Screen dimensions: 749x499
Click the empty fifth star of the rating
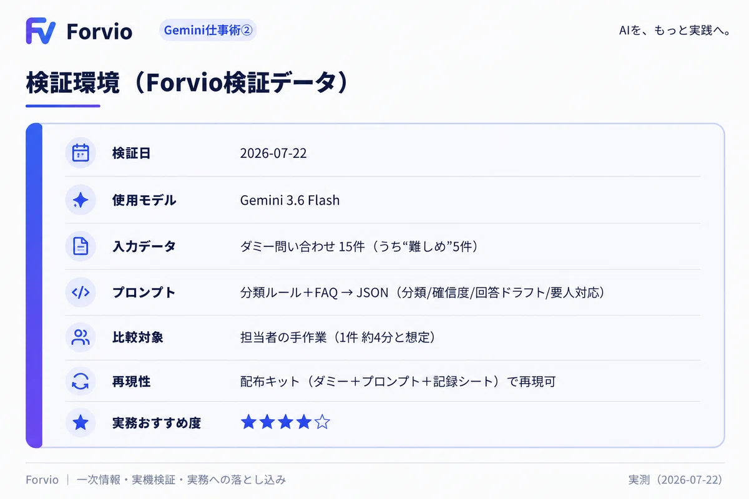[322, 422]
